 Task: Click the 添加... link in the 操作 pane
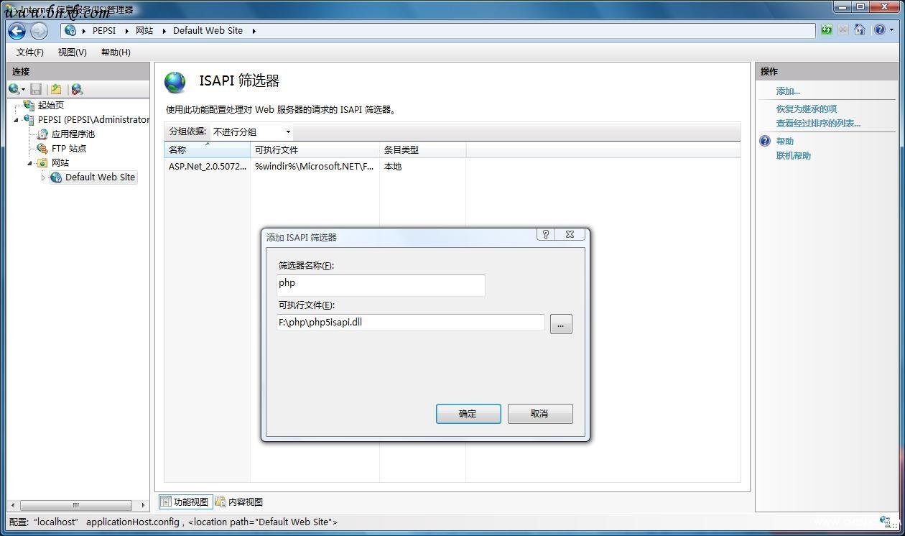tap(789, 91)
